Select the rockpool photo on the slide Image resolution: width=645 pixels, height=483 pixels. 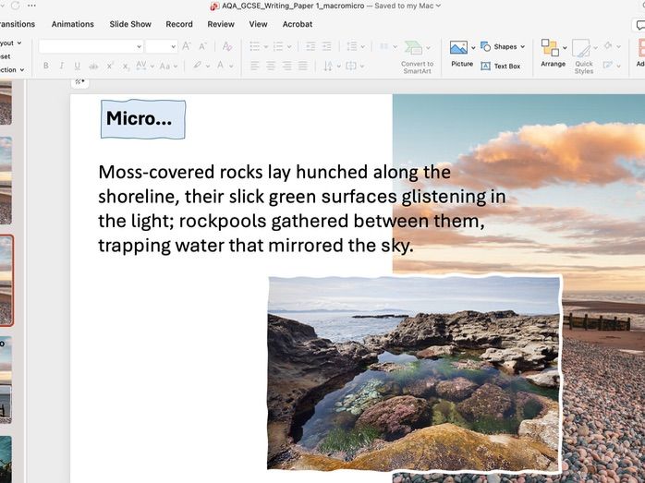(x=415, y=373)
